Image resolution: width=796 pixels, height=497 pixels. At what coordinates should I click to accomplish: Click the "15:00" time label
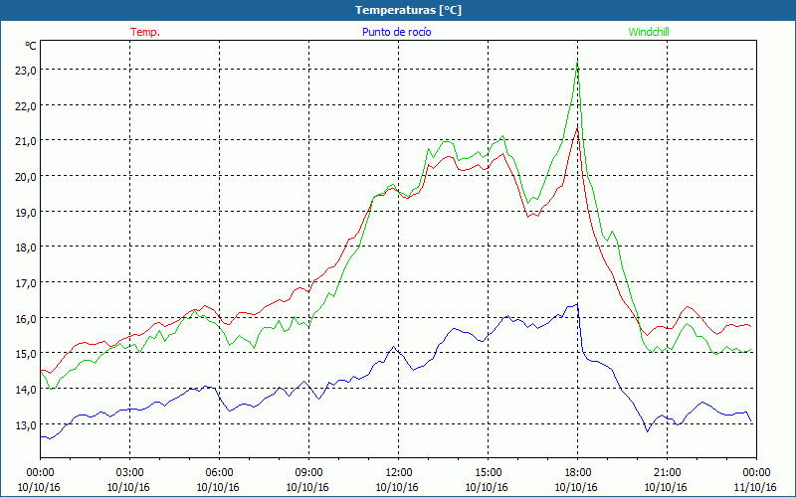coord(488,472)
